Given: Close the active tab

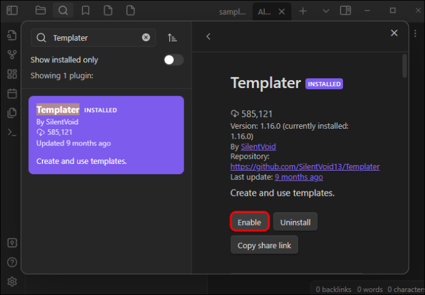Looking at the screenshot, I should [x=281, y=12].
